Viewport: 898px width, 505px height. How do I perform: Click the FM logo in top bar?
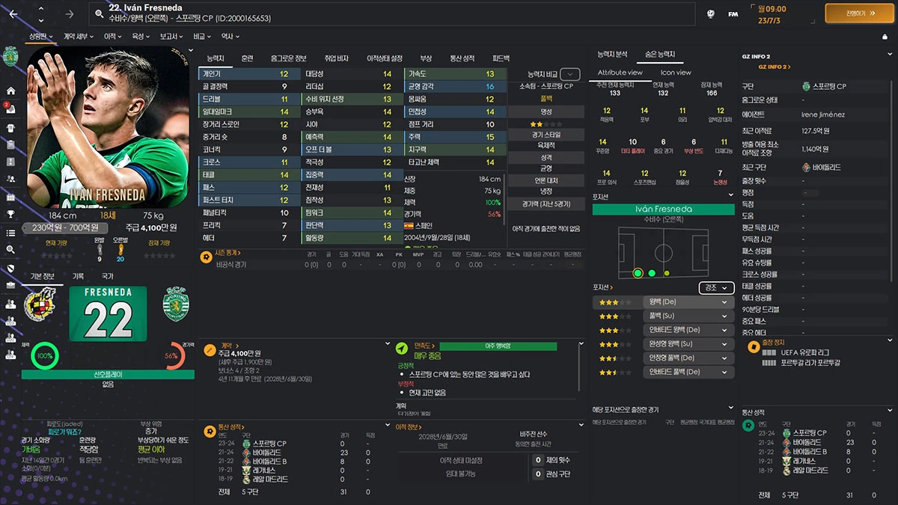click(x=733, y=13)
